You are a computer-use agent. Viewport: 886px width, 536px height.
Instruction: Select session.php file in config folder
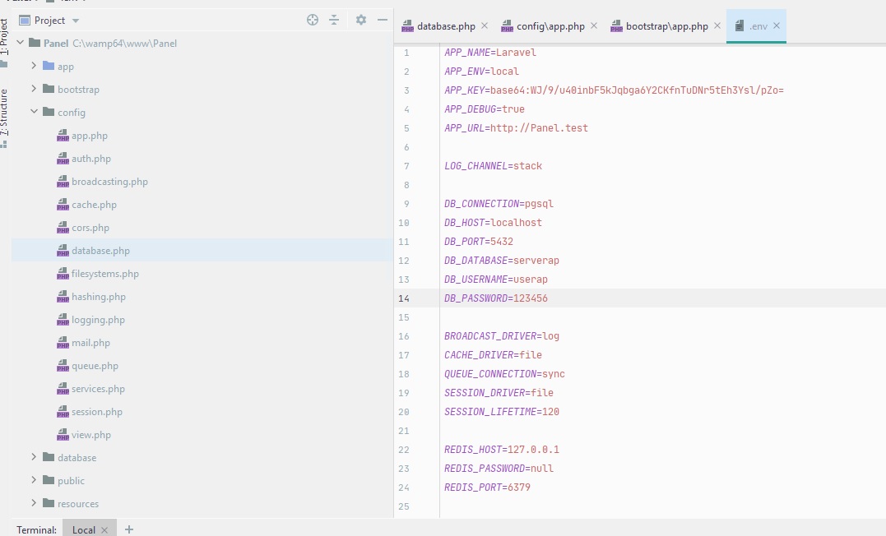(96, 412)
